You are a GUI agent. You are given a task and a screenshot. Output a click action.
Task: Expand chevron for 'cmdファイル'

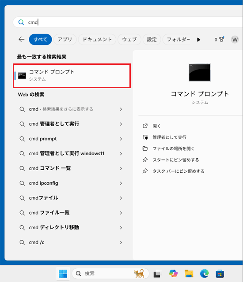[121, 198]
